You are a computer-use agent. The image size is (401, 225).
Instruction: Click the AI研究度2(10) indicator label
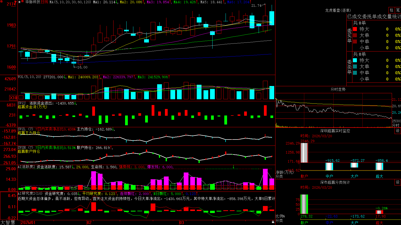pyautogui.click(x=30, y=193)
